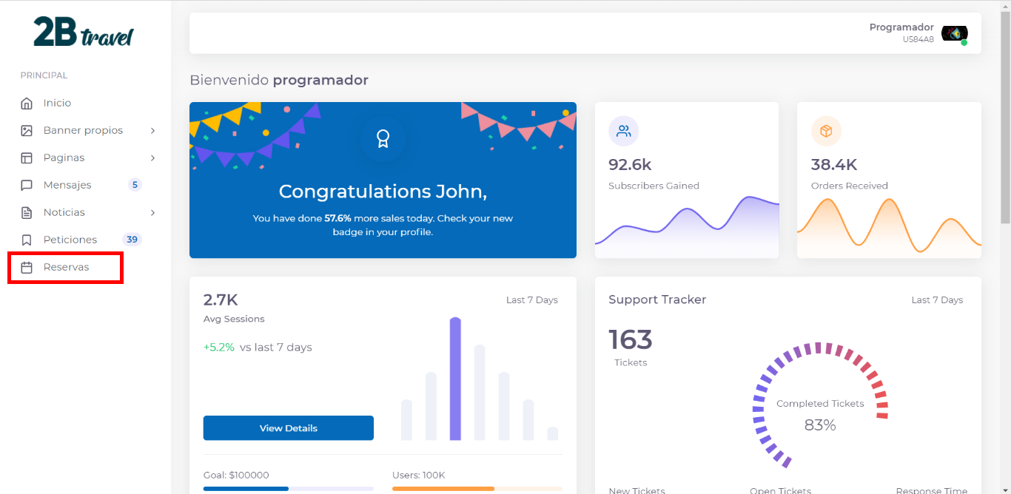Click the 2.7K Avg Sessions value
This screenshot has width=1011, height=494.
(221, 300)
